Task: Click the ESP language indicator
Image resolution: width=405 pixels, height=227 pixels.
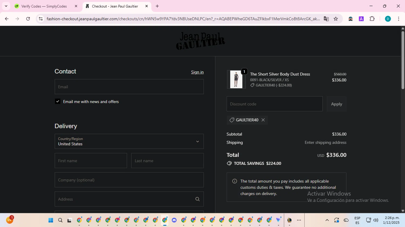Action: pos(357,220)
